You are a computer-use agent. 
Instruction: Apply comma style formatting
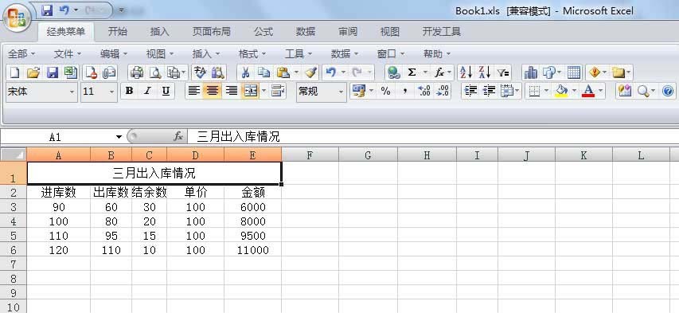point(405,91)
